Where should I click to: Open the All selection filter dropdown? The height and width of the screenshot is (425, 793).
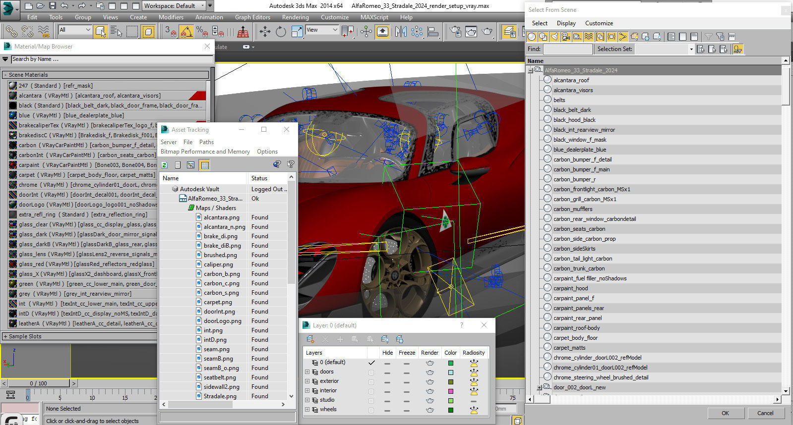(x=75, y=30)
